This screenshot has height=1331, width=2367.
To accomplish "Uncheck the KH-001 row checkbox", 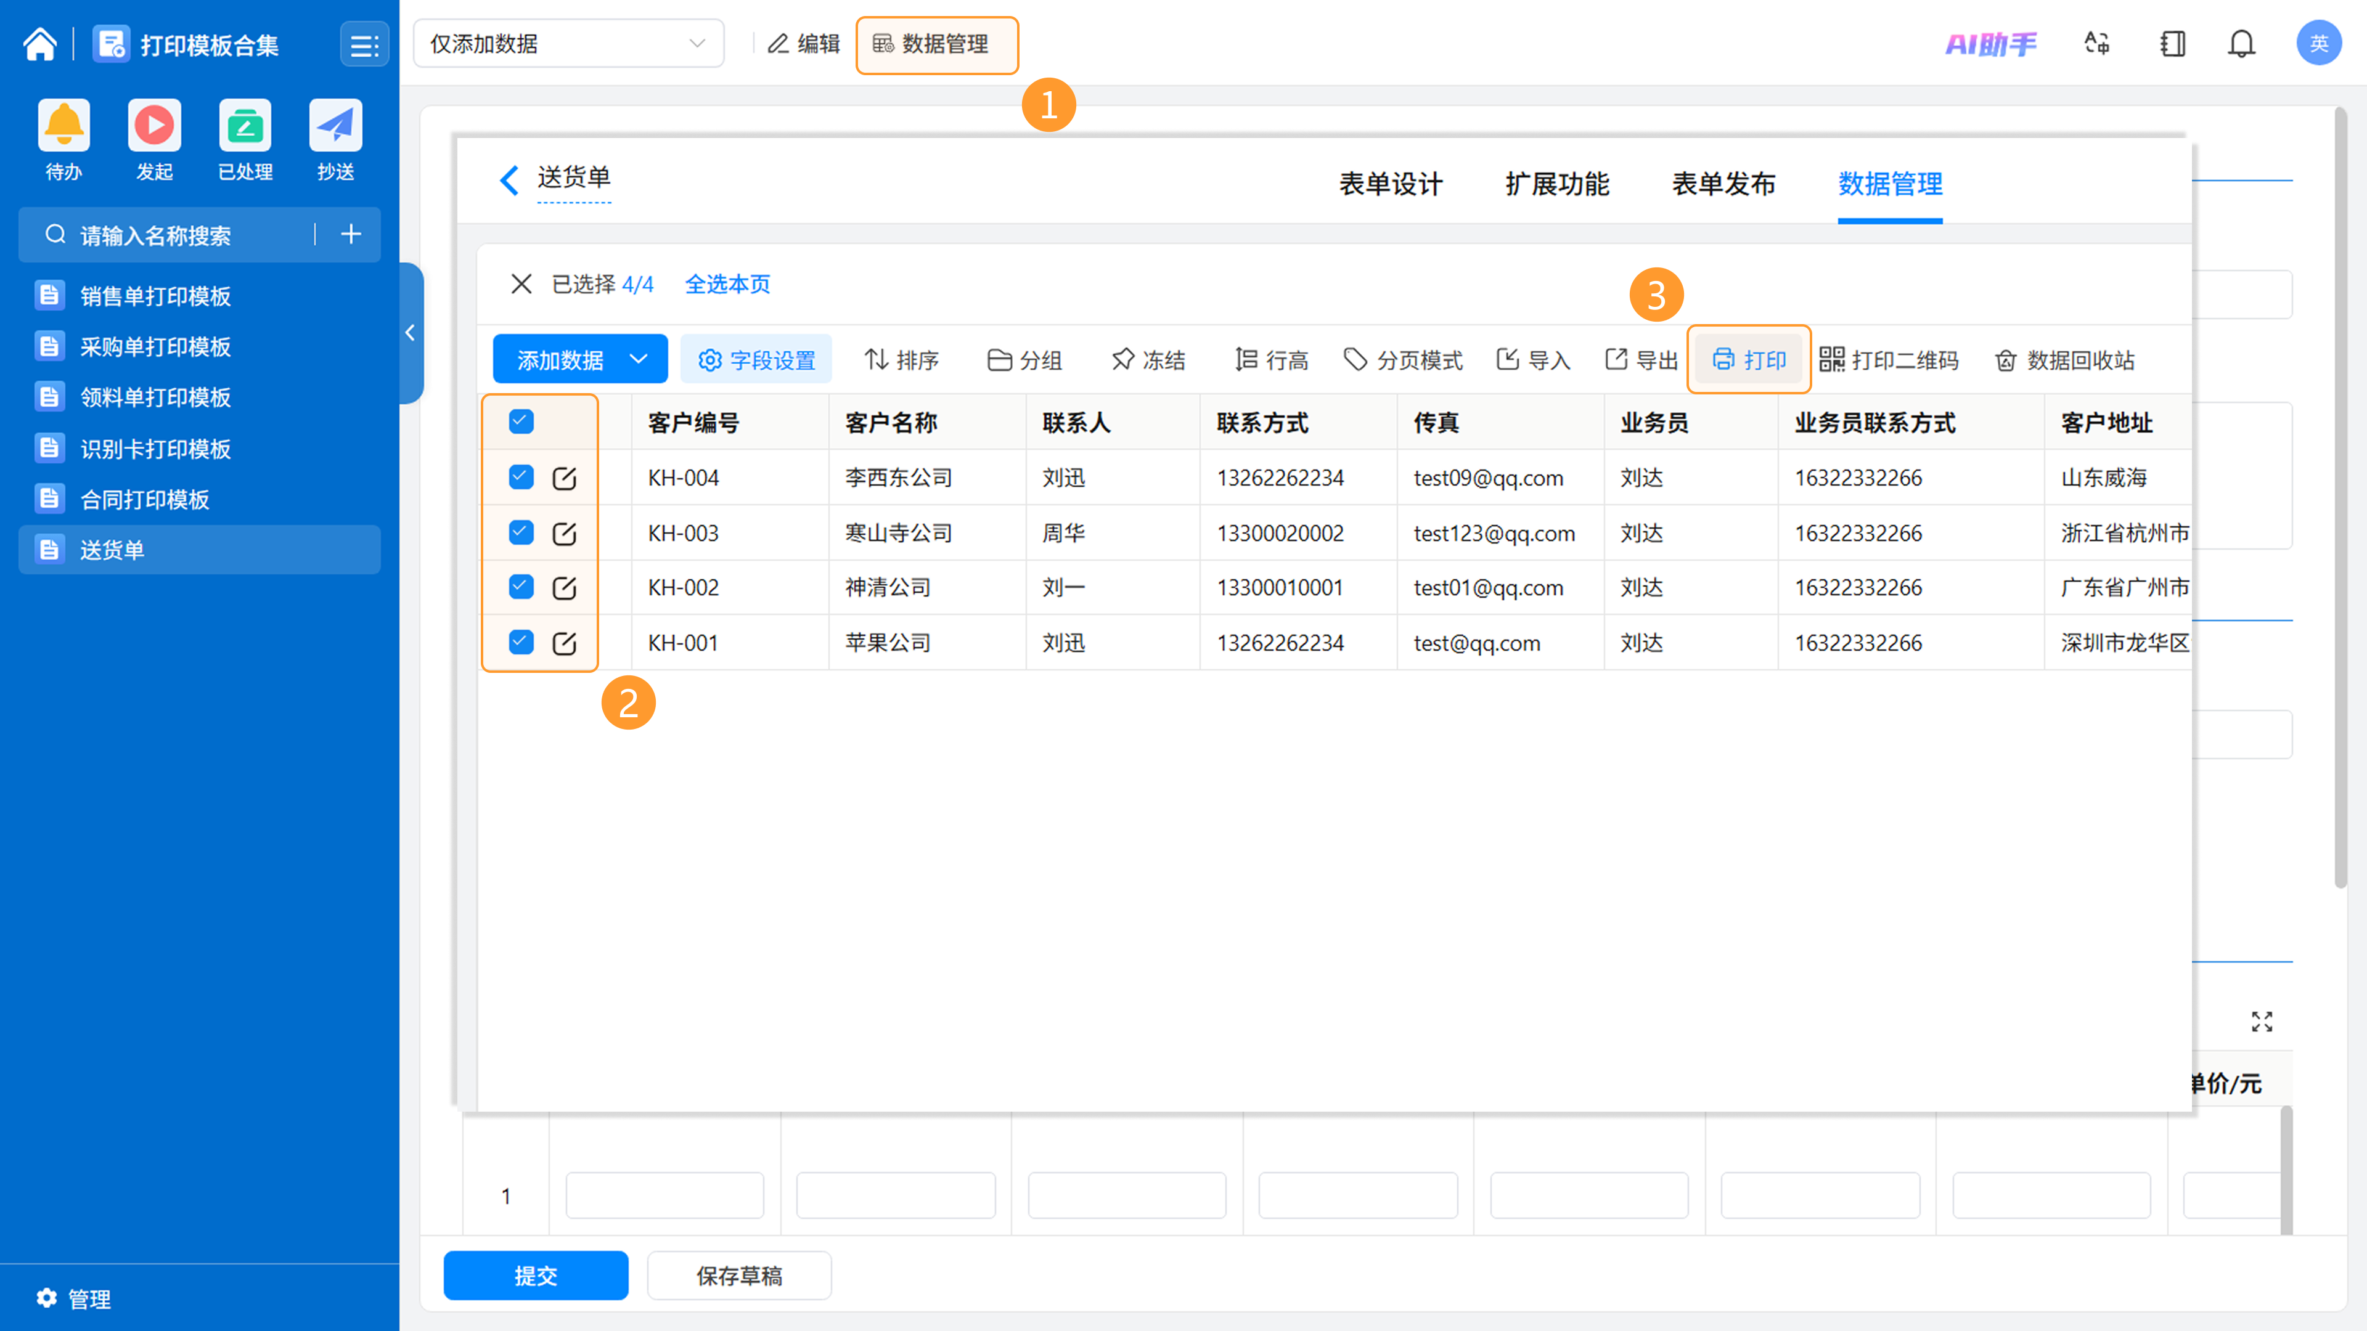I will pyautogui.click(x=521, y=642).
